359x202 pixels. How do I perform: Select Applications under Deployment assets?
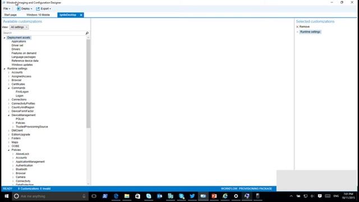coord(19,42)
